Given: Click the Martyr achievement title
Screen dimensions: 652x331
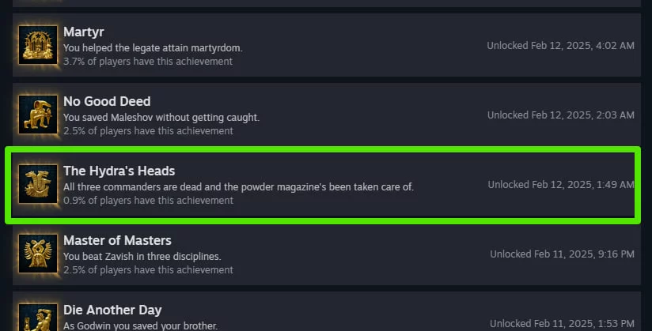Looking at the screenshot, I should [x=83, y=32].
